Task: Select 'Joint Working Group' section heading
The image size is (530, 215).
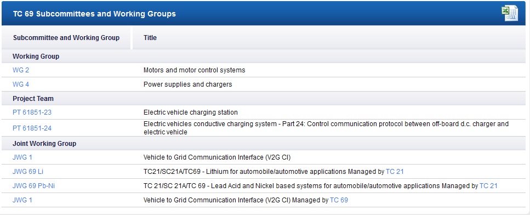Action: click(x=44, y=144)
